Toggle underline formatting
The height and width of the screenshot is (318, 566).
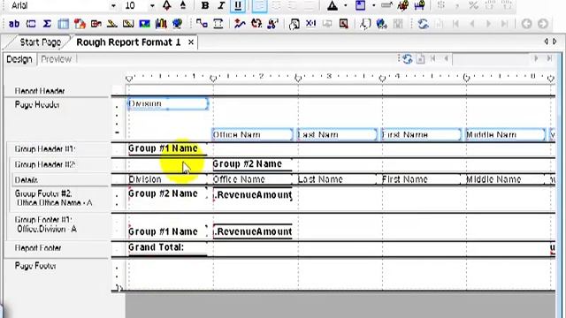coord(238,5)
